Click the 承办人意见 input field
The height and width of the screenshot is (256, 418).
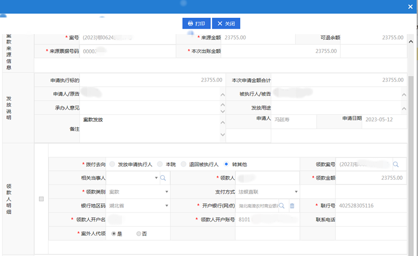[150, 108]
